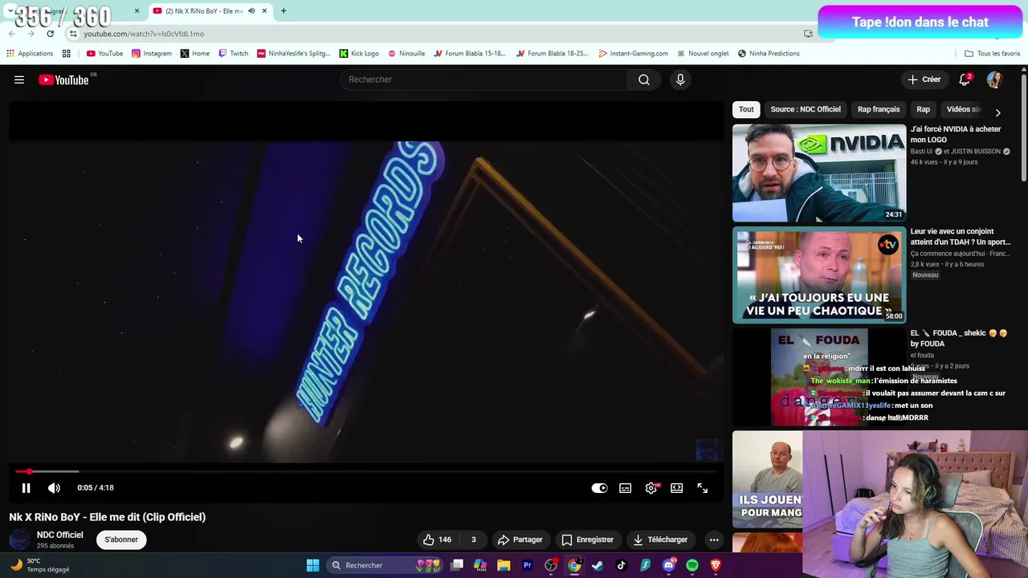Open the Instagram bookmark
The width and height of the screenshot is (1028, 578).
[x=152, y=54]
